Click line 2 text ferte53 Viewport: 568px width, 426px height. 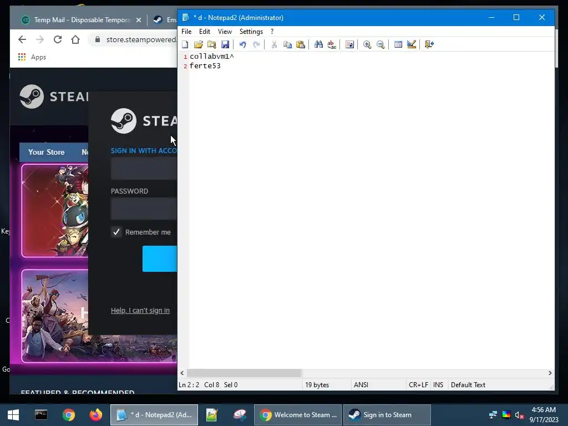pos(205,65)
